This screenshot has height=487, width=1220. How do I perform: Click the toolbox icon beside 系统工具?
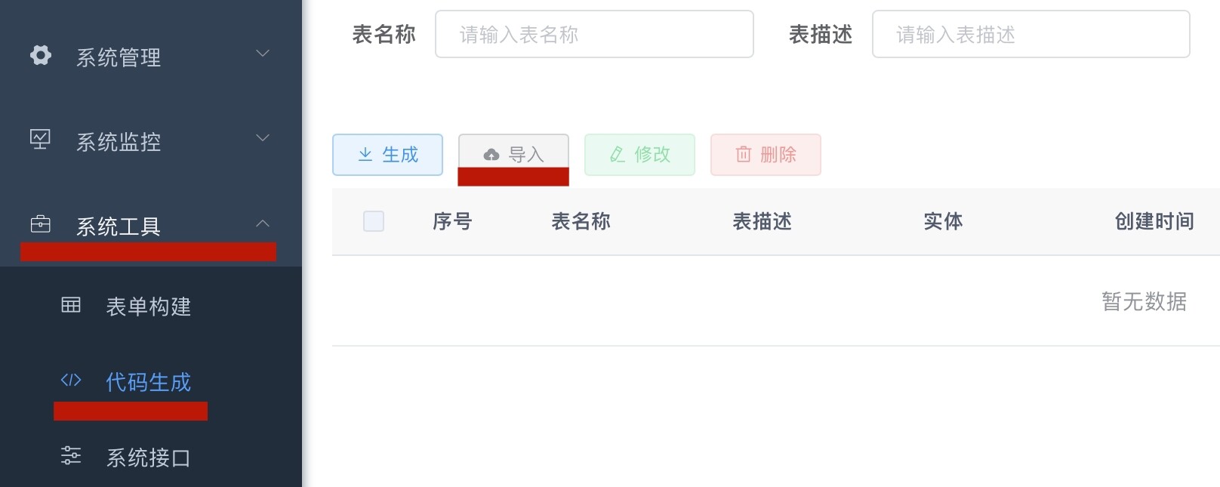[40, 223]
